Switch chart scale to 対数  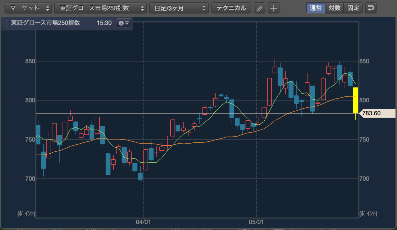(x=334, y=8)
